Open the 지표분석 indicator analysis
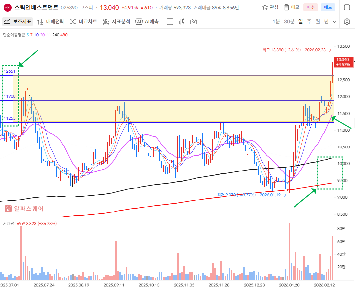This screenshot has height=291, width=355. (x=116, y=22)
